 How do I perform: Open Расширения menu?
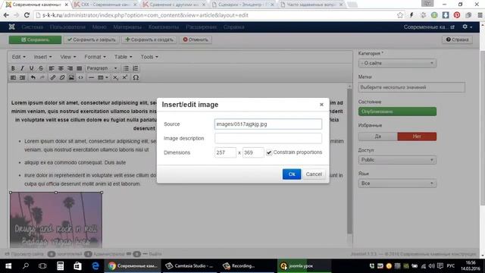pyautogui.click(x=201, y=27)
